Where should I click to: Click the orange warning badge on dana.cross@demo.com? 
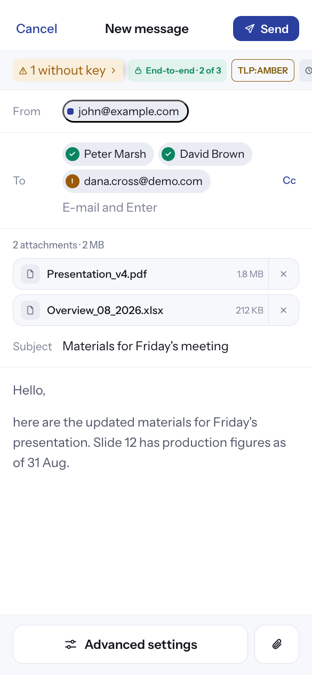(x=73, y=181)
